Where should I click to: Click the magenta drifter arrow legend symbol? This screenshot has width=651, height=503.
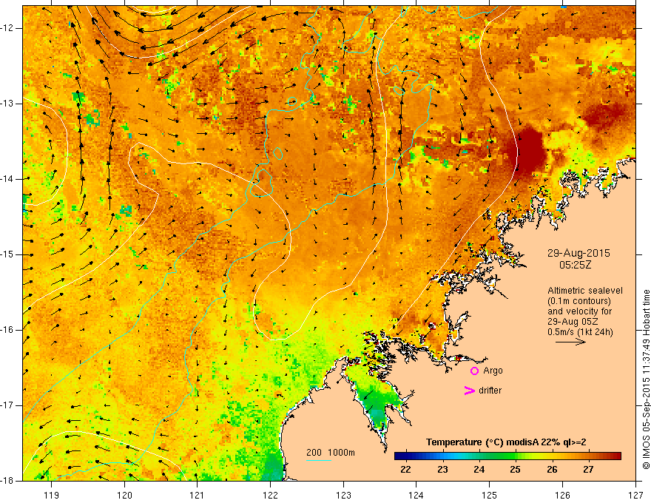pyautogui.click(x=469, y=391)
